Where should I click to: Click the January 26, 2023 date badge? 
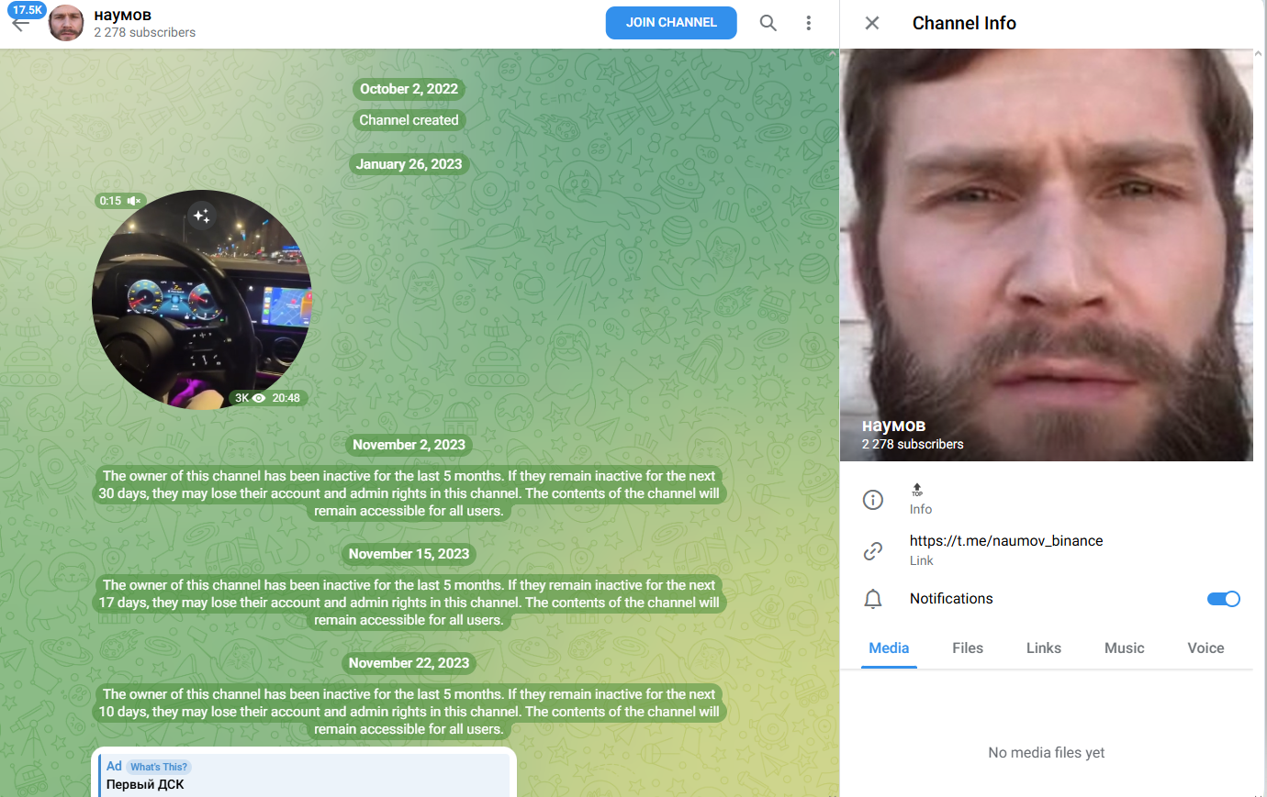409,164
